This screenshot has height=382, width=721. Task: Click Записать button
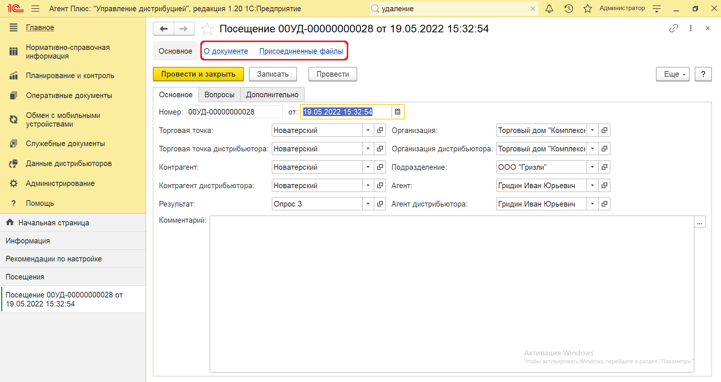pos(273,74)
